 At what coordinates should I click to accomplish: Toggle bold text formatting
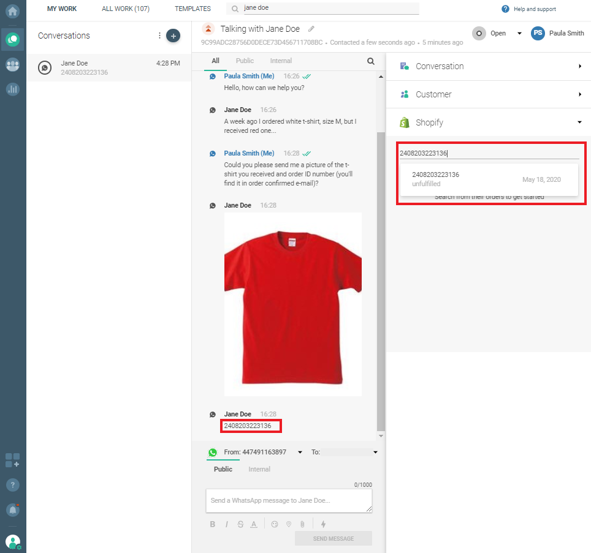(213, 524)
